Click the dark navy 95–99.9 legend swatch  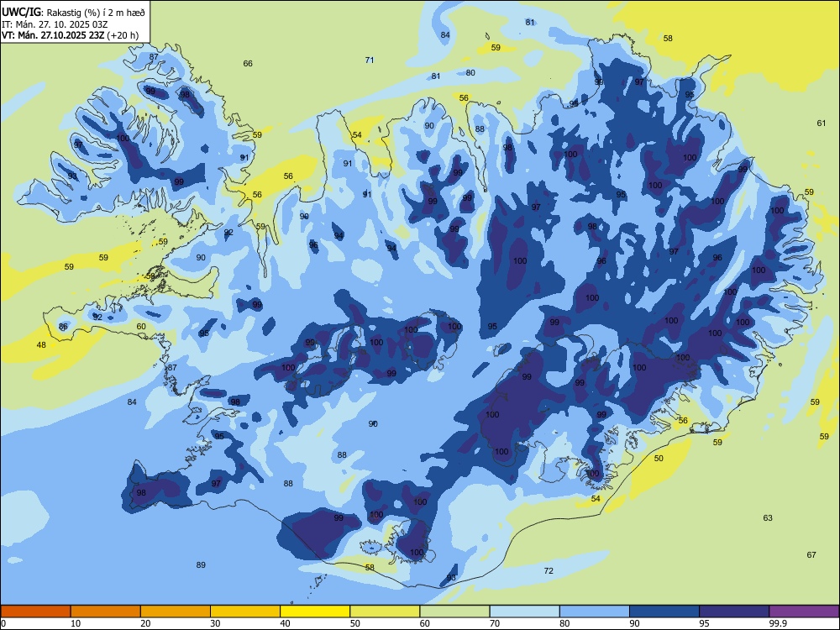click(x=734, y=612)
